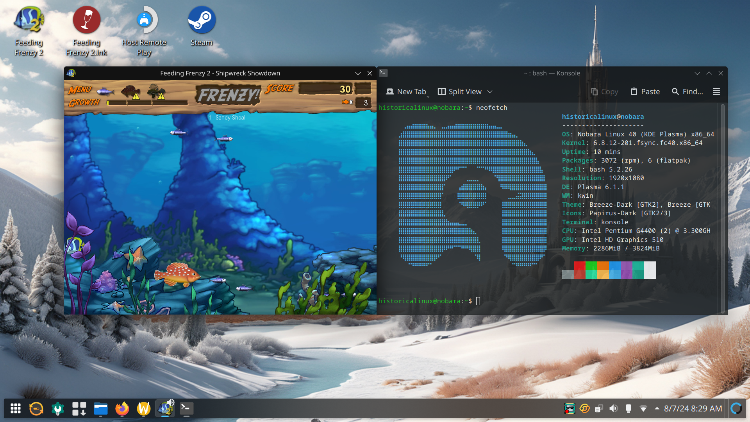Open the clock showing 8/7/24 8:29 AM

[693, 408]
